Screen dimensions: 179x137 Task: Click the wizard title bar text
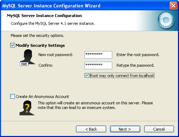[x=51, y=6]
